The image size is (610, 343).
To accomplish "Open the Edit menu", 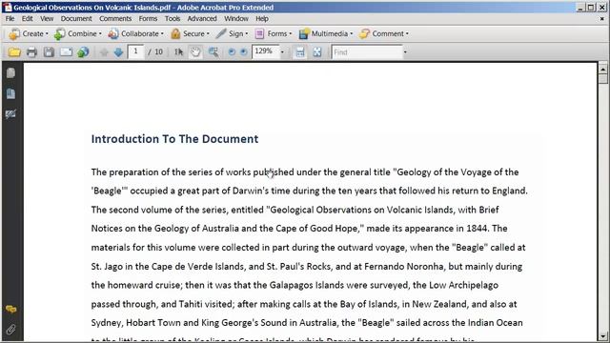I will [28, 19].
